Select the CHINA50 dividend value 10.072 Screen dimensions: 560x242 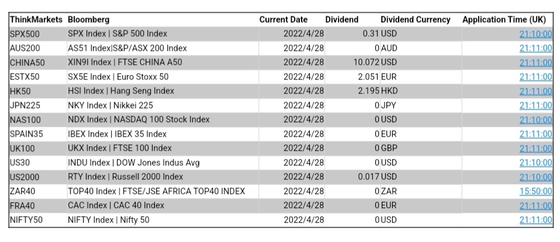click(x=365, y=63)
